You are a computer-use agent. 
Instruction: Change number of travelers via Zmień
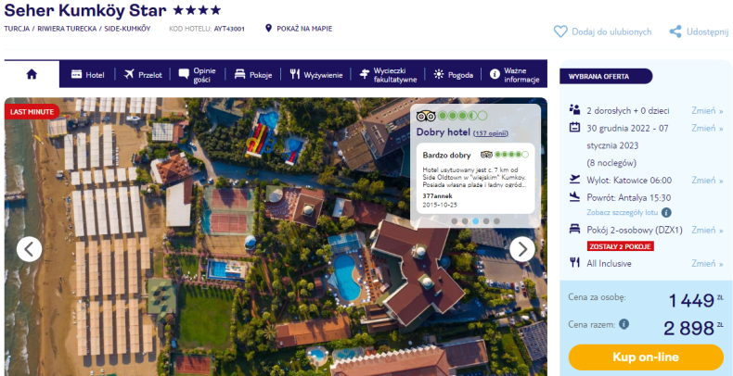(x=707, y=111)
